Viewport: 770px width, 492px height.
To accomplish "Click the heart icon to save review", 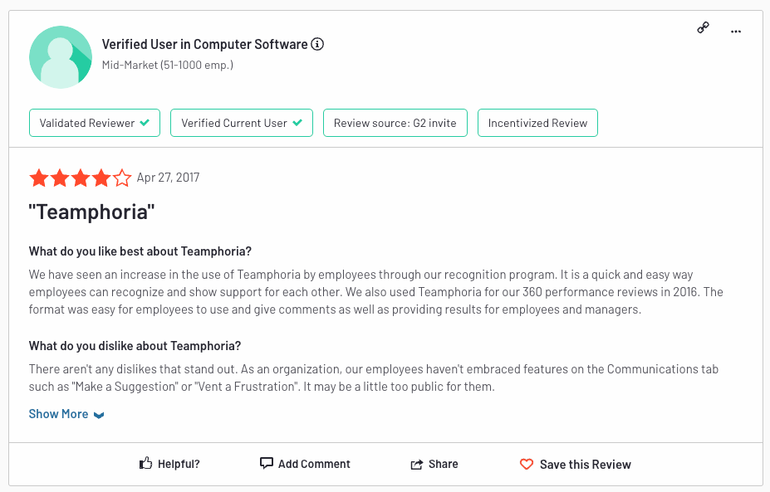I will 527,464.
